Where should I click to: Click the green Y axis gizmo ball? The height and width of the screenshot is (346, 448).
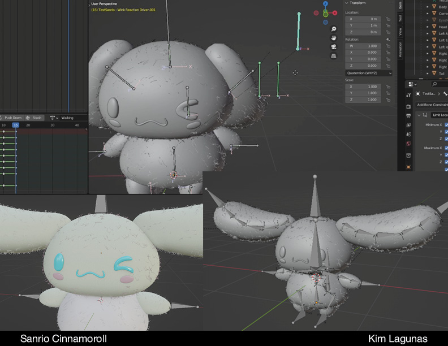point(325,14)
